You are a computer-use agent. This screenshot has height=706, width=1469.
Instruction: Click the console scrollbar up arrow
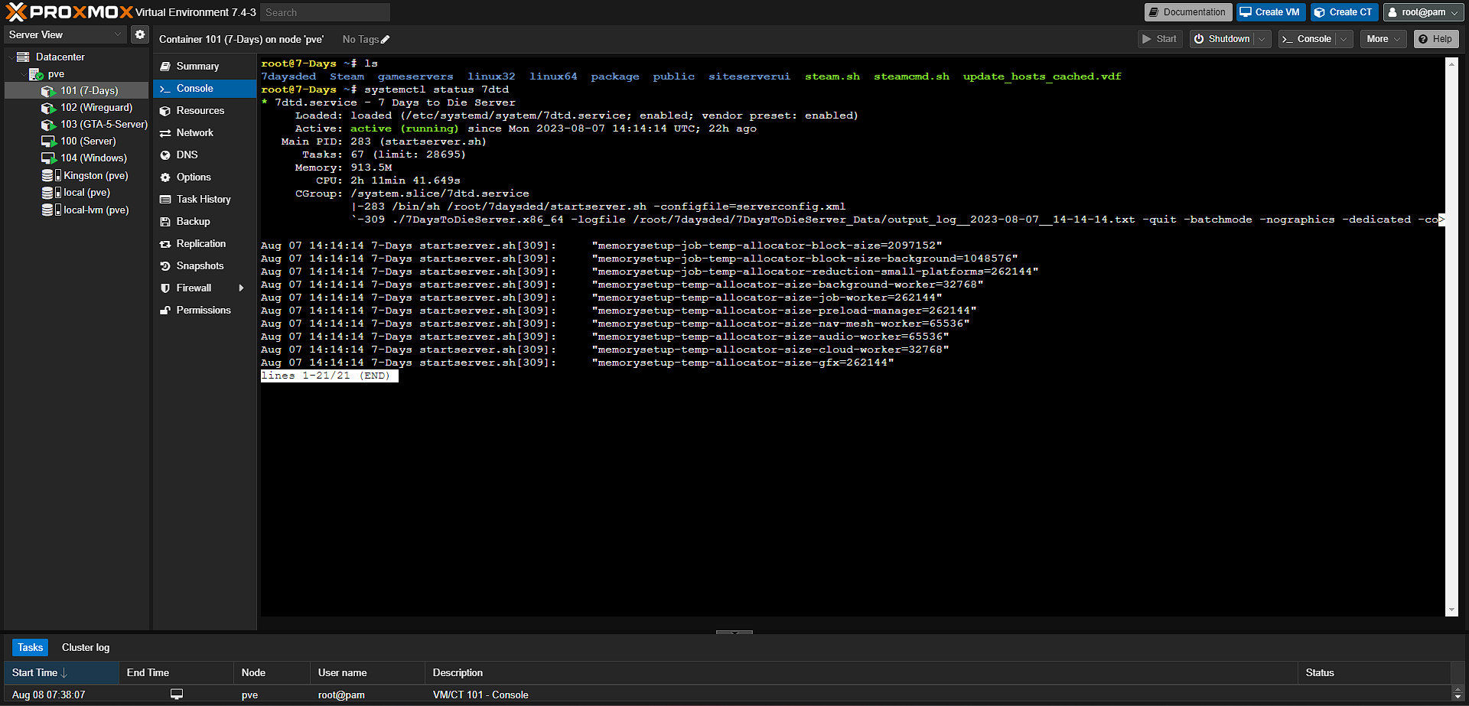point(1451,64)
